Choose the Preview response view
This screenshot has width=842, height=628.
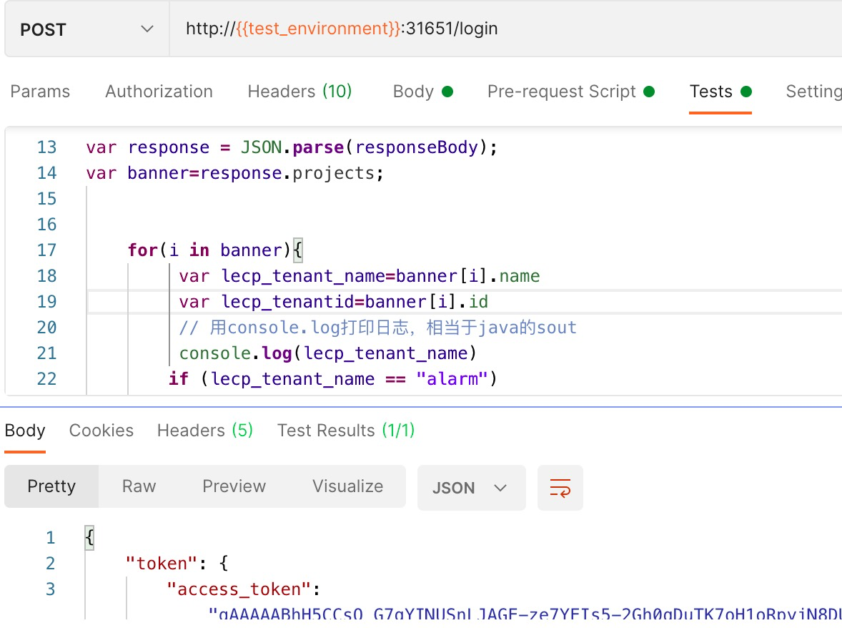234,486
